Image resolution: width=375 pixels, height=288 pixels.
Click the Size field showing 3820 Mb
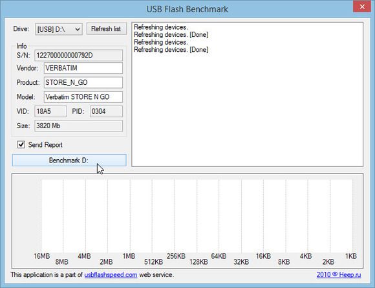[79, 126]
